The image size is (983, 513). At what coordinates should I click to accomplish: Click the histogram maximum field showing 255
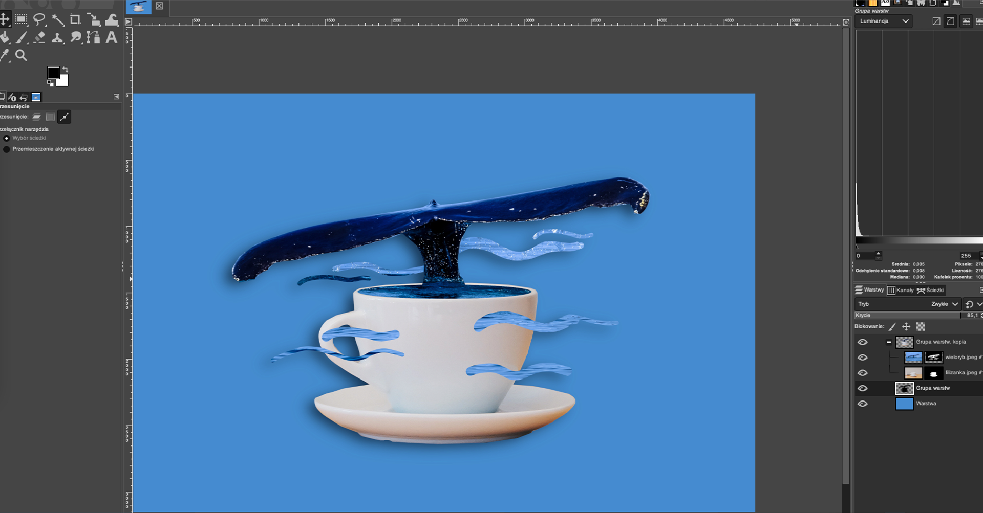pyautogui.click(x=969, y=256)
